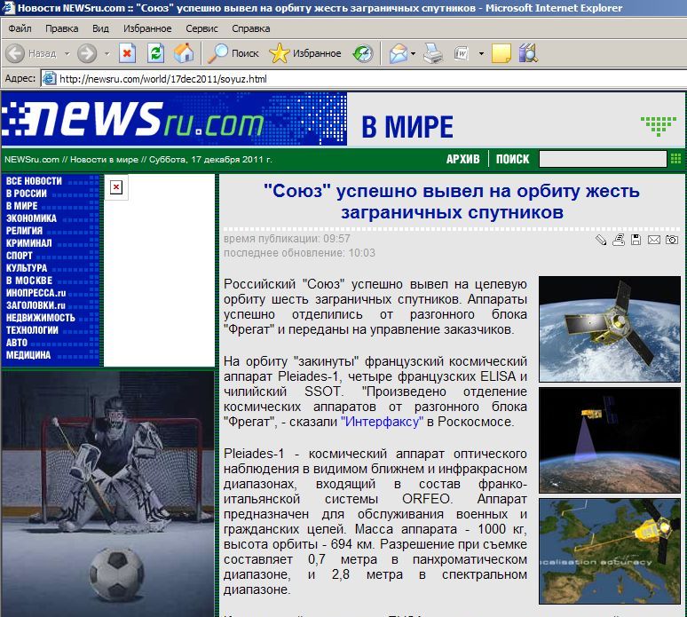Click the floppy save icon under headline

636,240
